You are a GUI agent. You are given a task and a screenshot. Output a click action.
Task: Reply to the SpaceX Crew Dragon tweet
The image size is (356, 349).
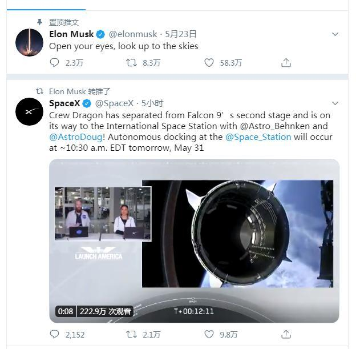coord(55,335)
